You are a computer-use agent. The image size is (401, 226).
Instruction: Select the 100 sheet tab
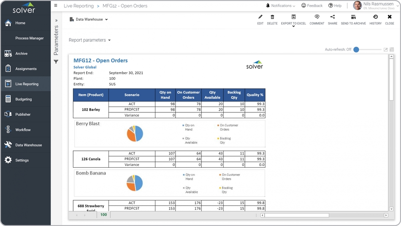click(x=103, y=215)
